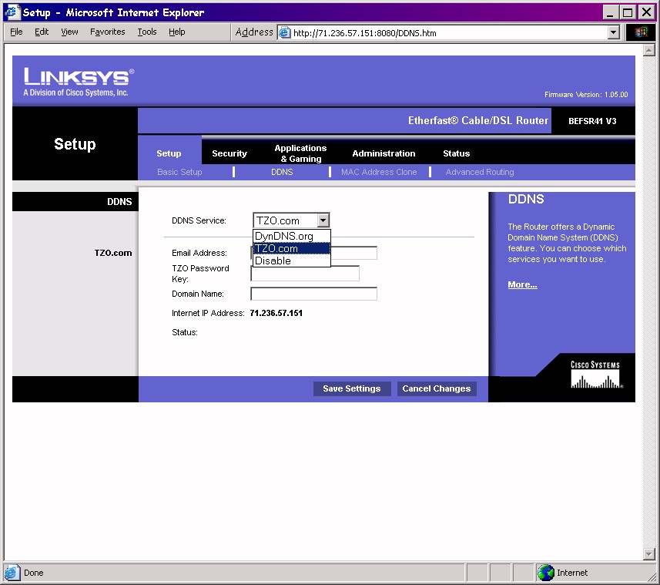Click the vertical scrollbar down arrow

coord(648,553)
